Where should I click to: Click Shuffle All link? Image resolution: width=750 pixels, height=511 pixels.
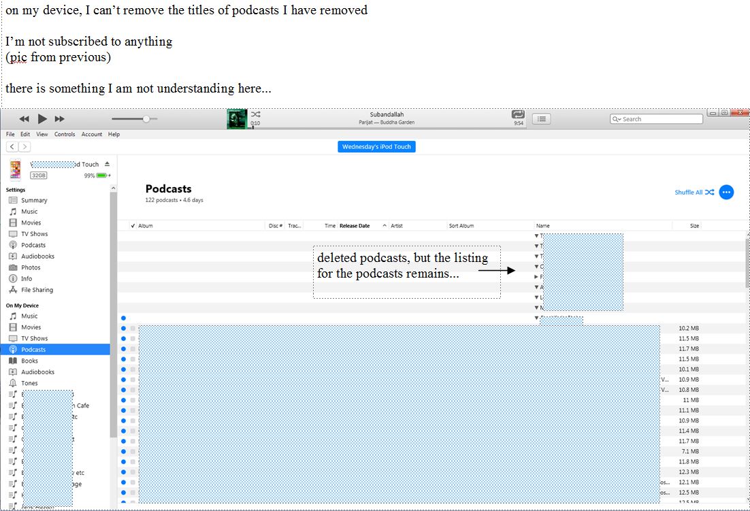point(694,192)
